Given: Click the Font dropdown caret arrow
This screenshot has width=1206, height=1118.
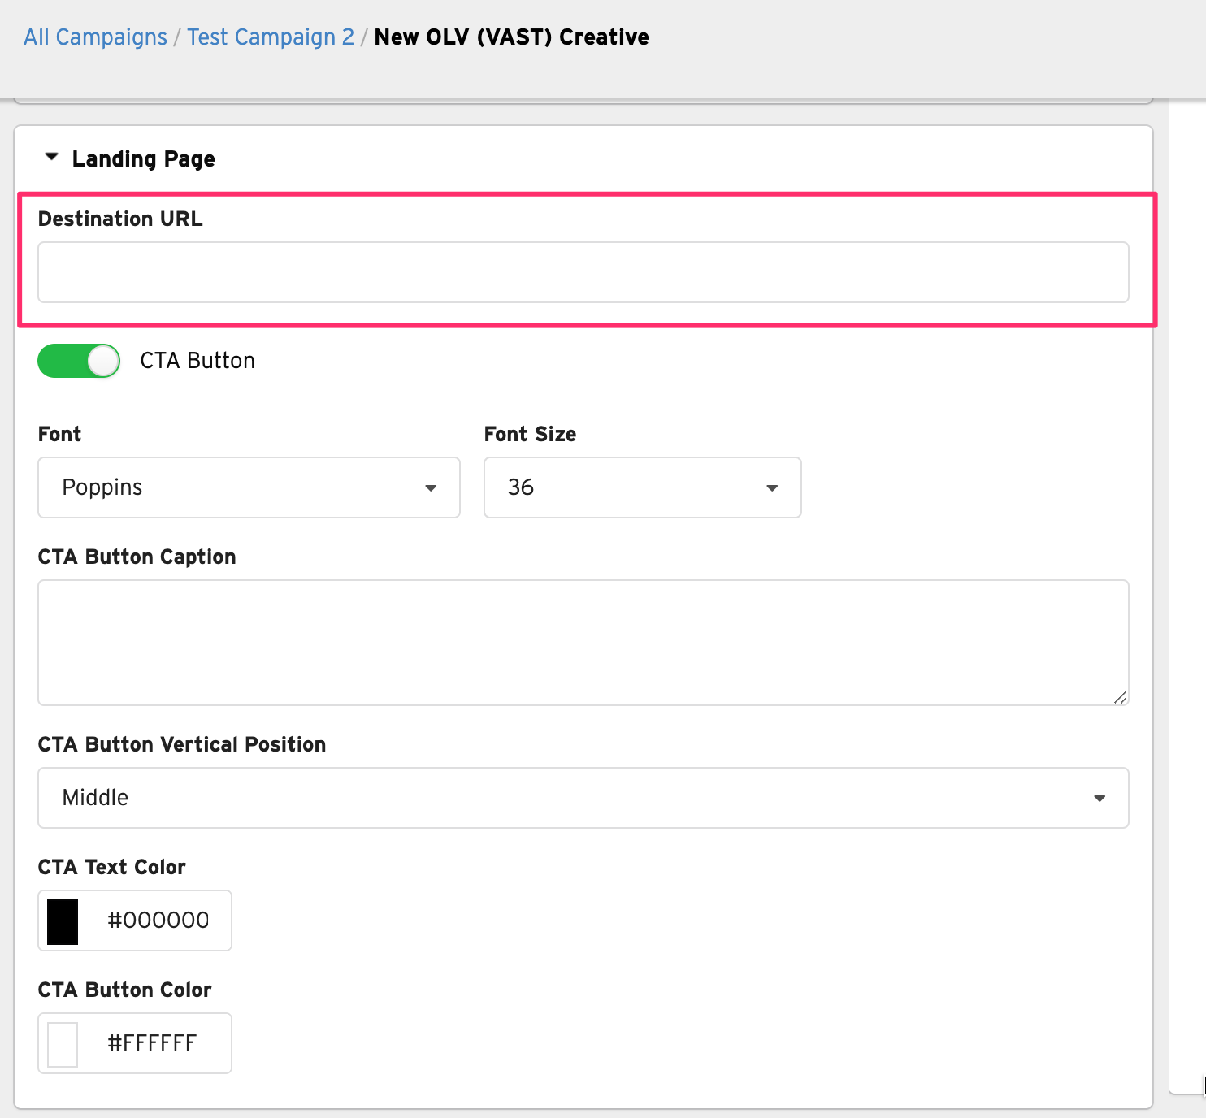Looking at the screenshot, I should point(431,488).
